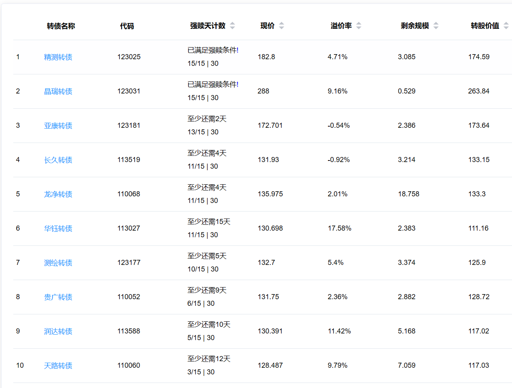Image resolution: width=512 pixels, height=388 pixels.
Task: Click the 代码 column header
Action: (x=127, y=26)
